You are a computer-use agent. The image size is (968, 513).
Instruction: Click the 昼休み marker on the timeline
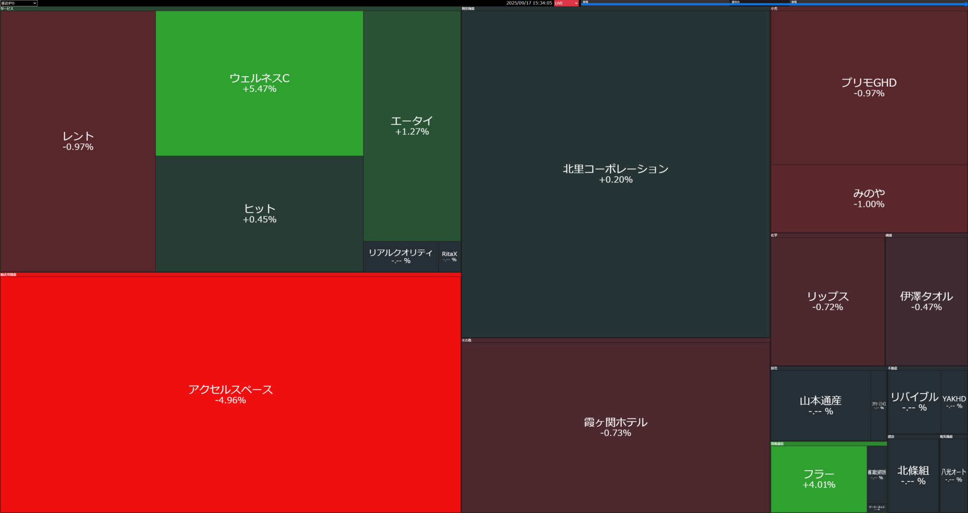[x=736, y=2]
